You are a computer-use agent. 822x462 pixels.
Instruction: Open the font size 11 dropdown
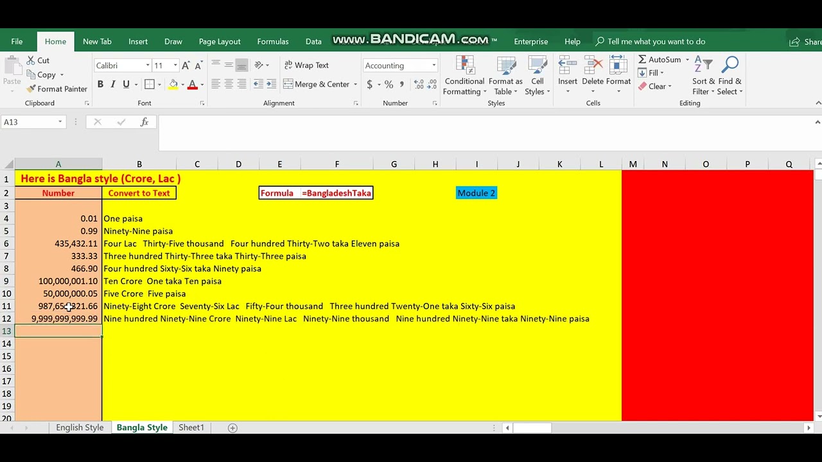(175, 65)
